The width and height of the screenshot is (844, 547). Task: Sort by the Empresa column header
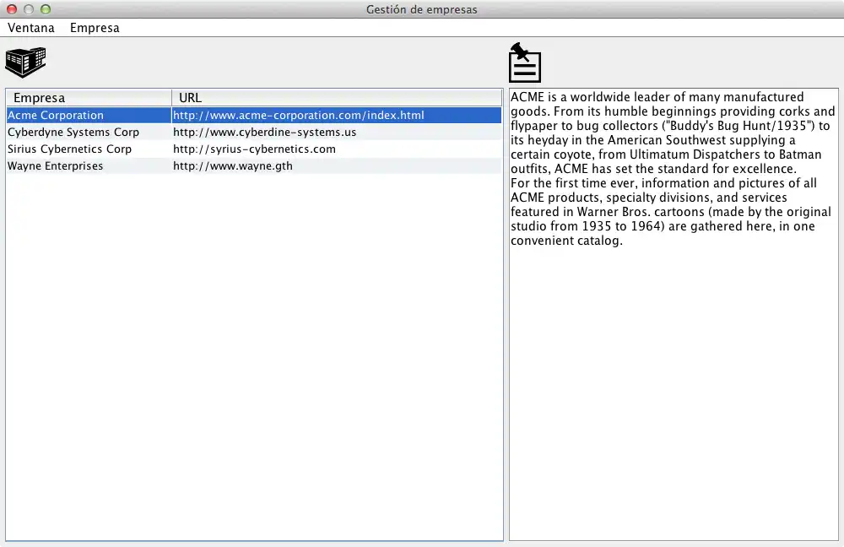click(x=89, y=97)
